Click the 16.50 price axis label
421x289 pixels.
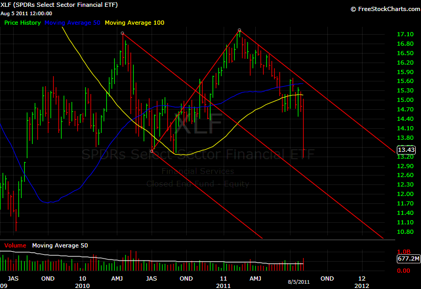coord(405,53)
